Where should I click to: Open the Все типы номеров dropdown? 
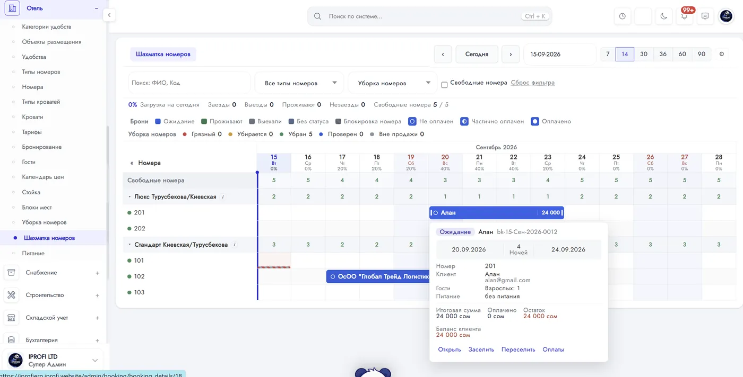tap(299, 83)
